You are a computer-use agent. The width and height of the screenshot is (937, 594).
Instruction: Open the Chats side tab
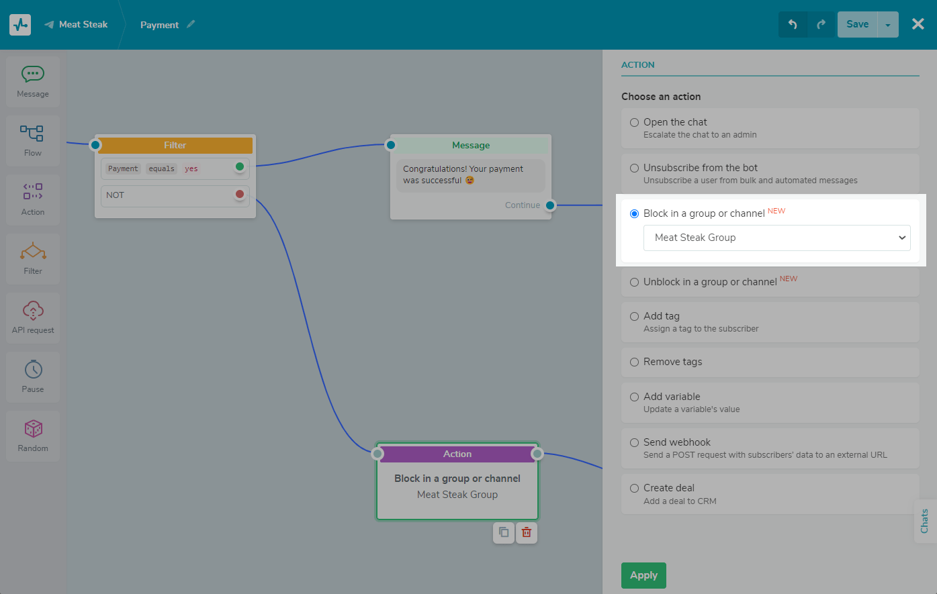coord(925,521)
